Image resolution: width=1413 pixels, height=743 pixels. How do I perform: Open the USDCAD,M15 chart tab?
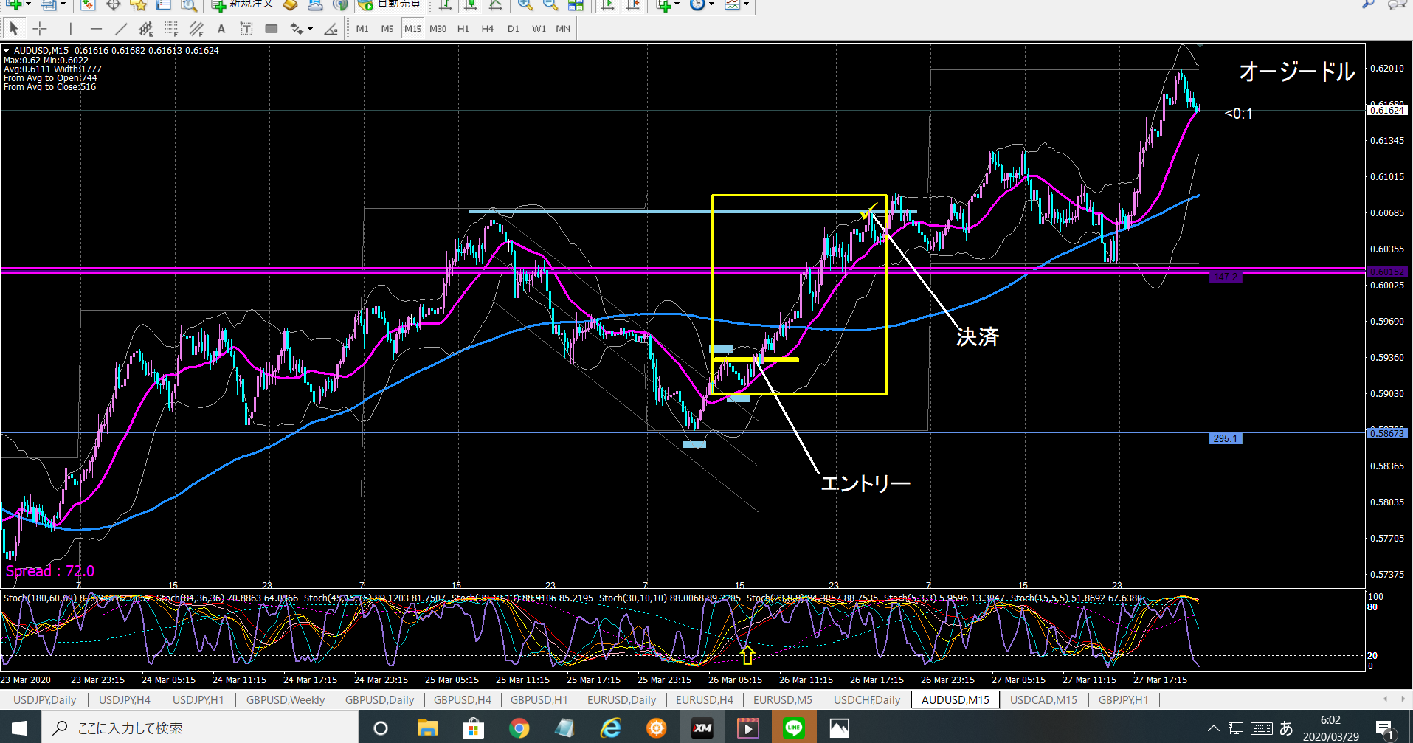pos(1043,699)
